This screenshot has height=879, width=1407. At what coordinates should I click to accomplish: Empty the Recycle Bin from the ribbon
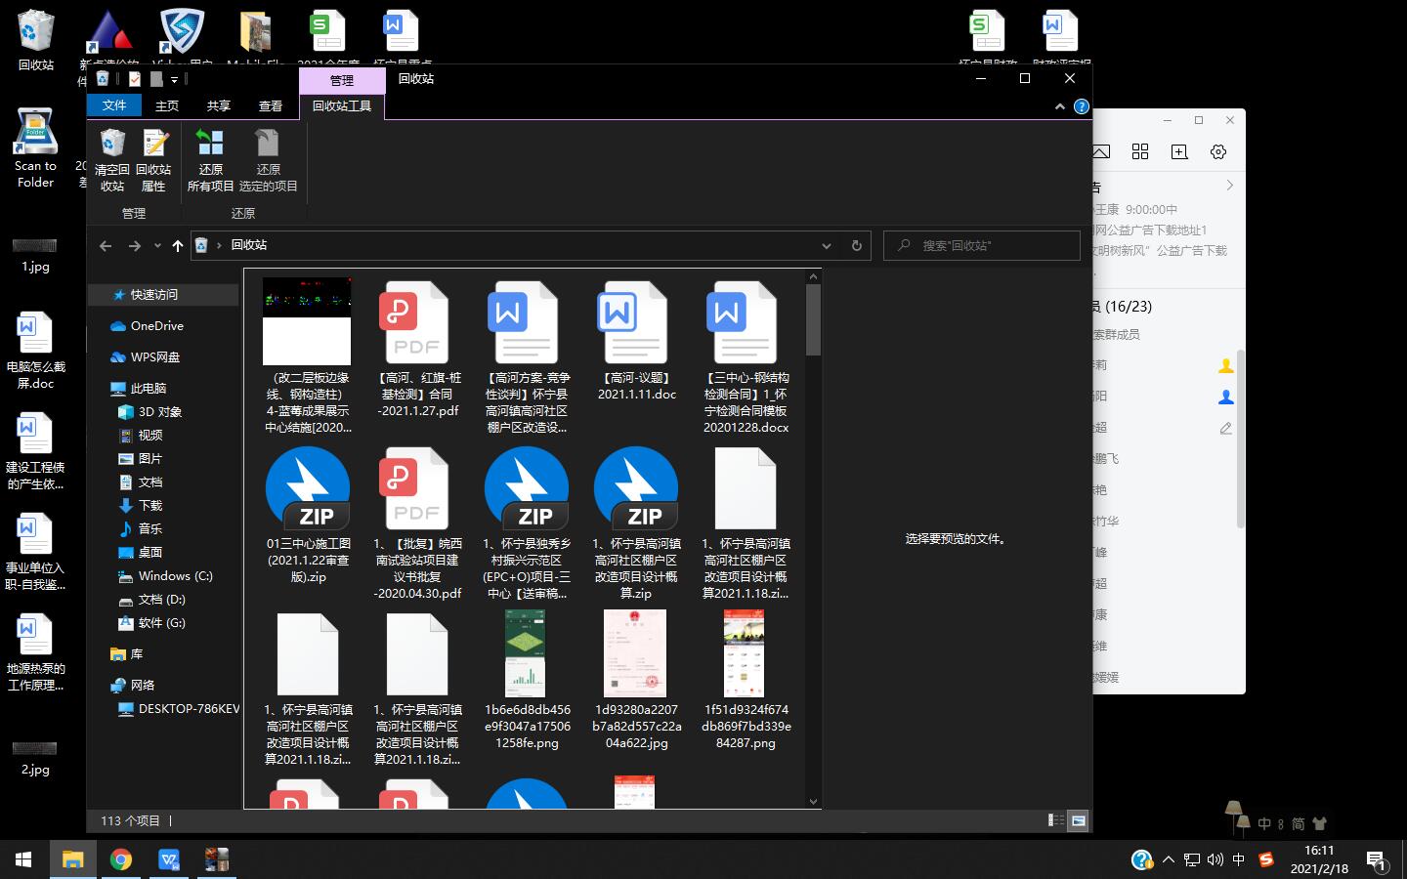[111, 161]
